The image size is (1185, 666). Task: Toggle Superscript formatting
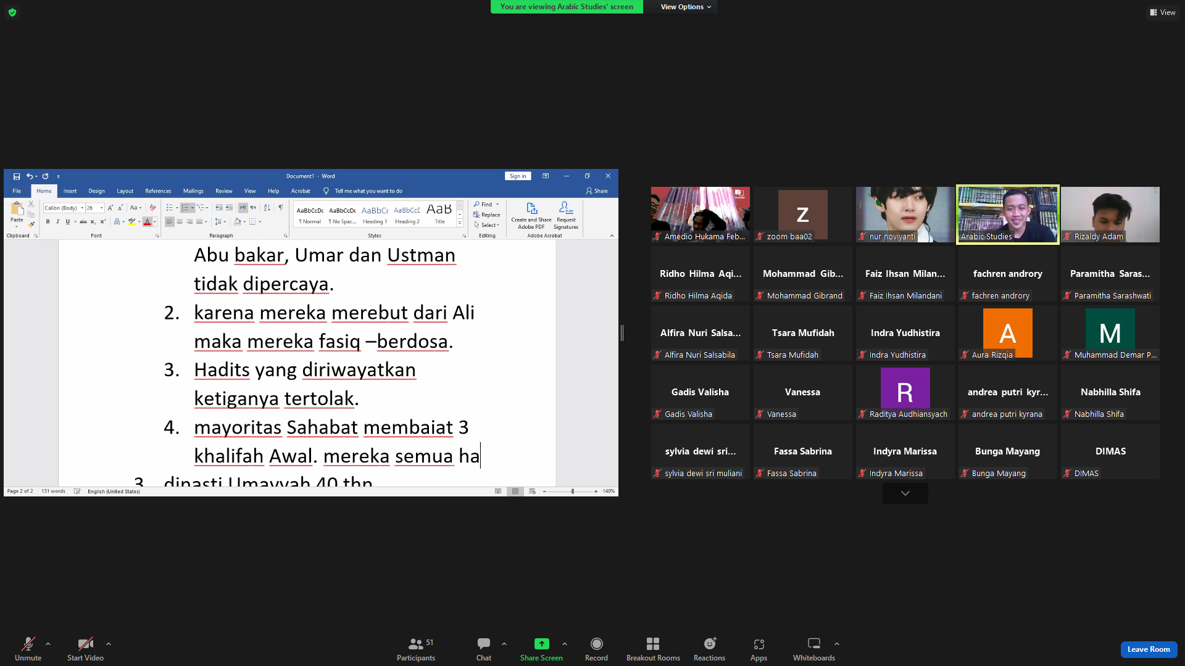(x=103, y=222)
